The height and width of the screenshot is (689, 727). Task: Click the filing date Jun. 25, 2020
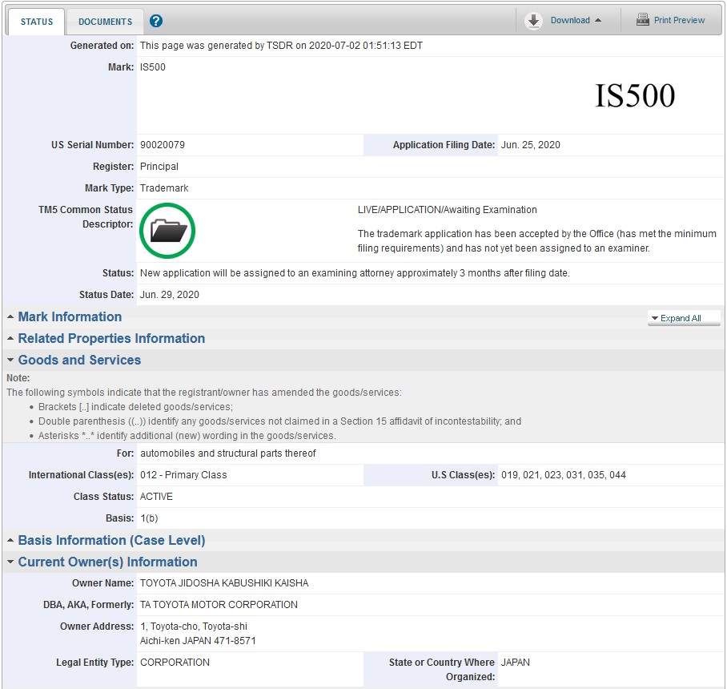(531, 145)
